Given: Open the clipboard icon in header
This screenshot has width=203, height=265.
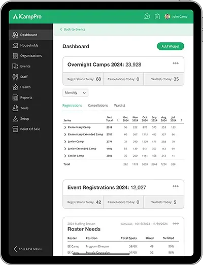Looking at the screenshot, I should (157, 16).
